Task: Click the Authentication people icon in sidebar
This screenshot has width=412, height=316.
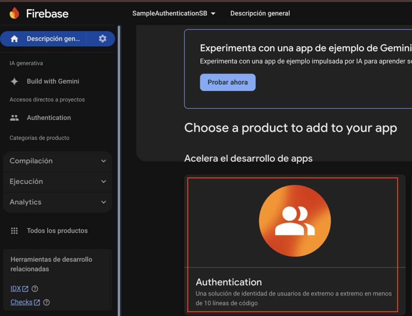Action: tap(14, 118)
